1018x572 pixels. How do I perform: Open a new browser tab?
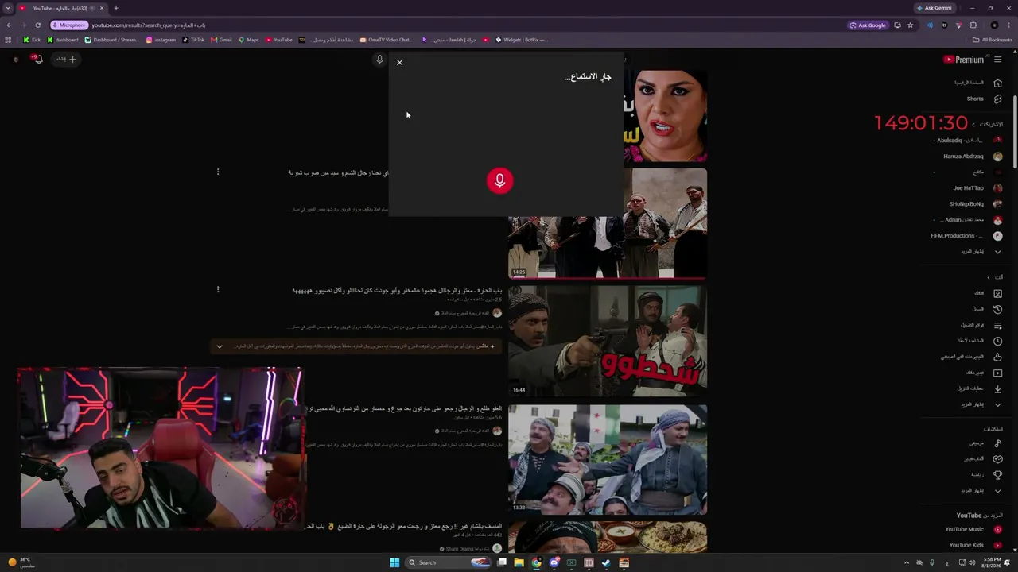click(116, 8)
